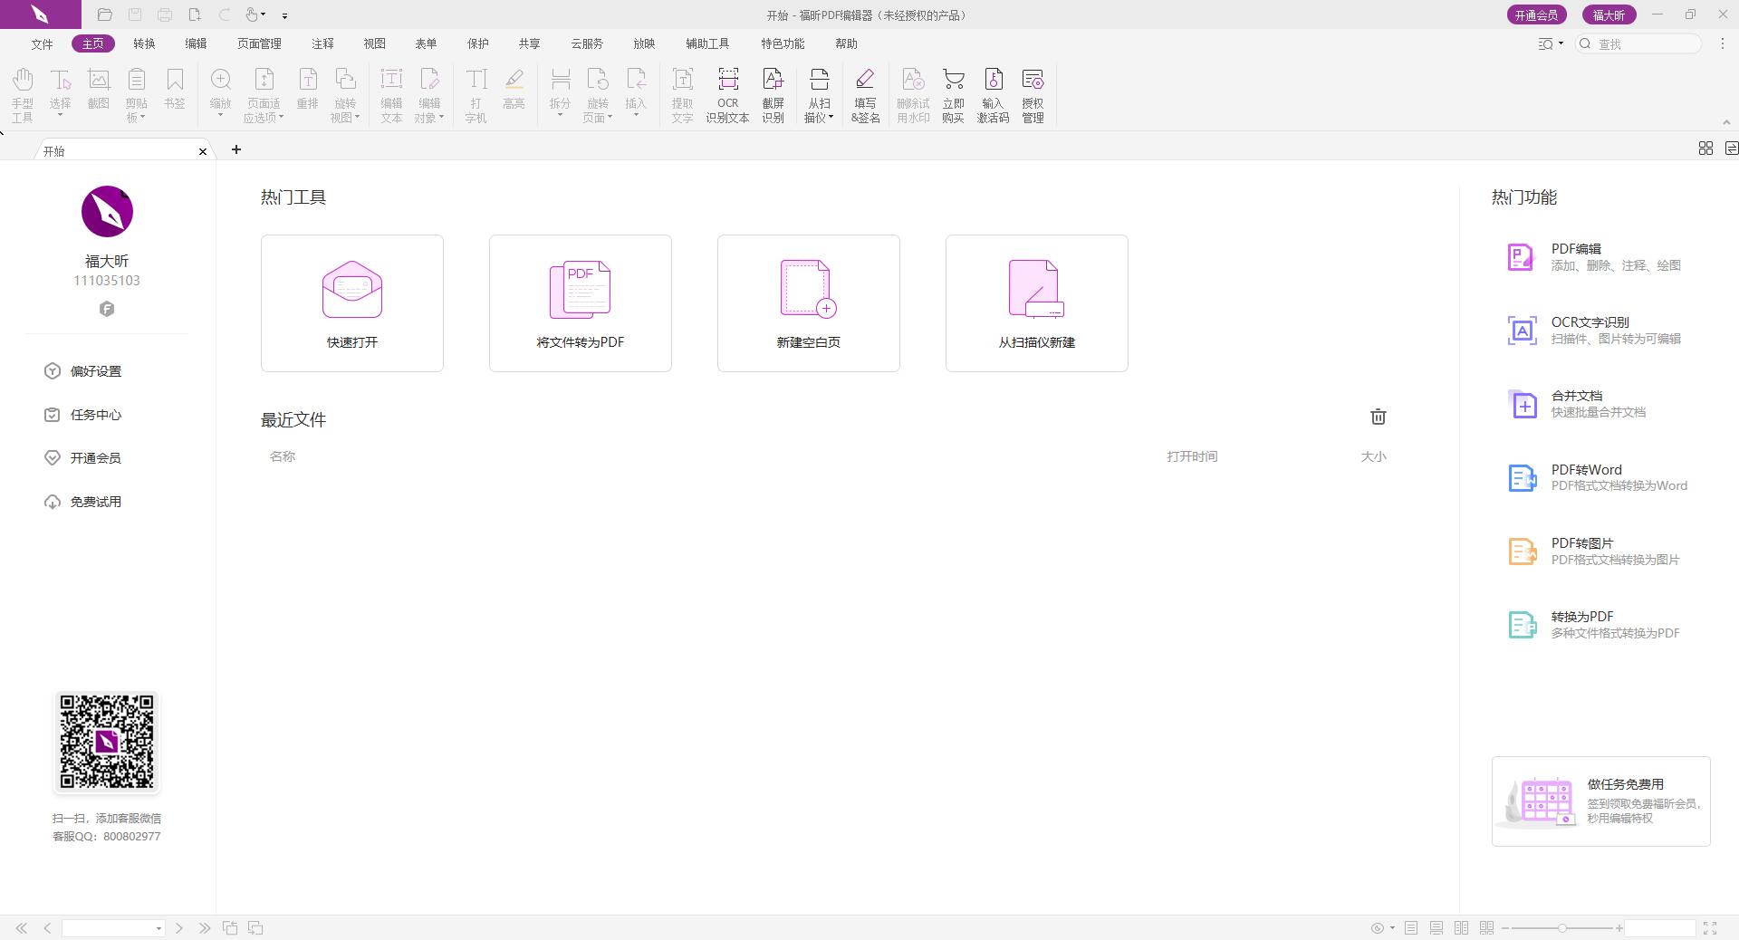Click the license management (授权管理) icon
1739x940 pixels.
click(1033, 94)
